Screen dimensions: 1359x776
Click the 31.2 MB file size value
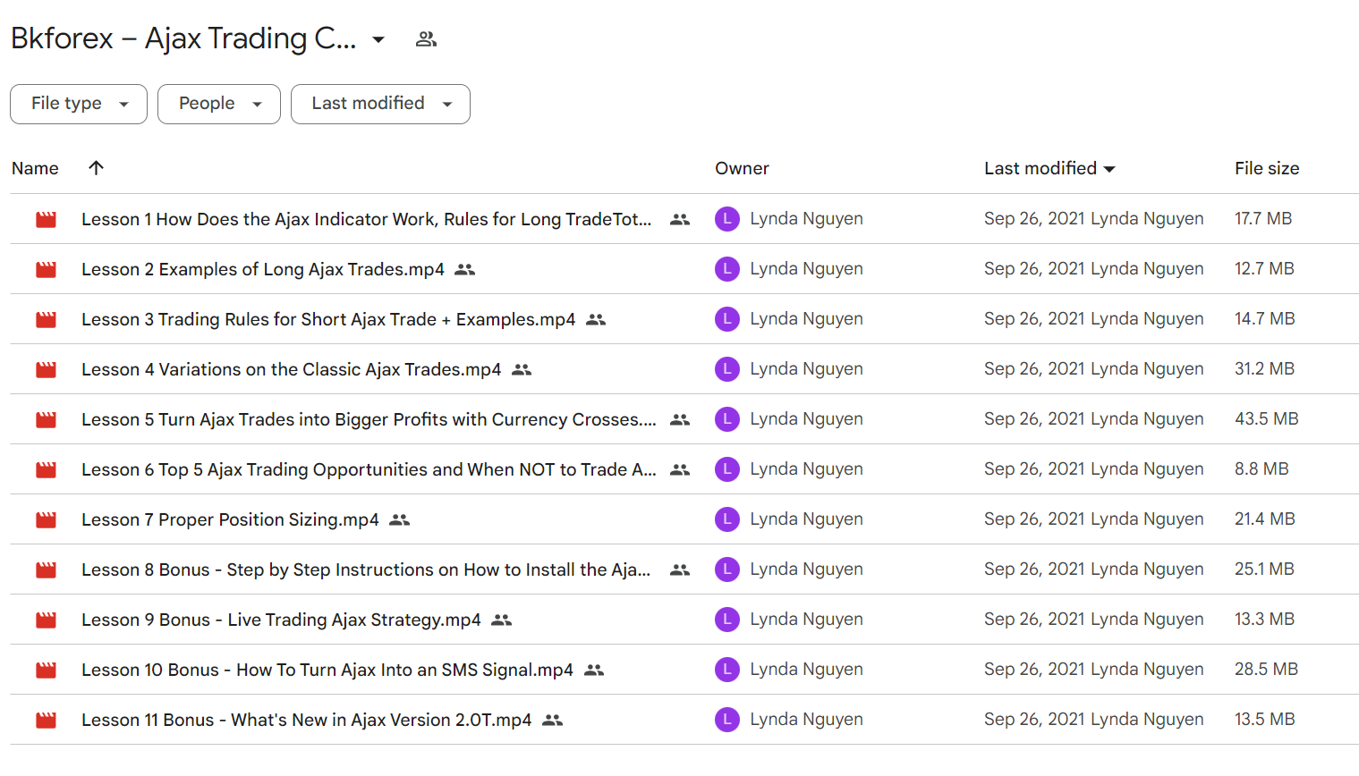[1265, 369]
